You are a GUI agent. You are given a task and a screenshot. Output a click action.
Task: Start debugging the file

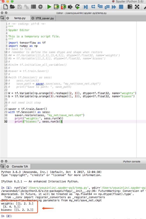pos(86,7)
